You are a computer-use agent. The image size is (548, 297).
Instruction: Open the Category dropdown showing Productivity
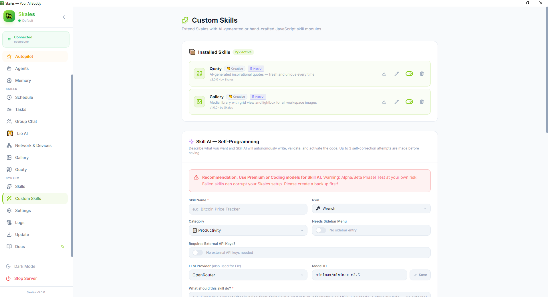click(x=248, y=230)
